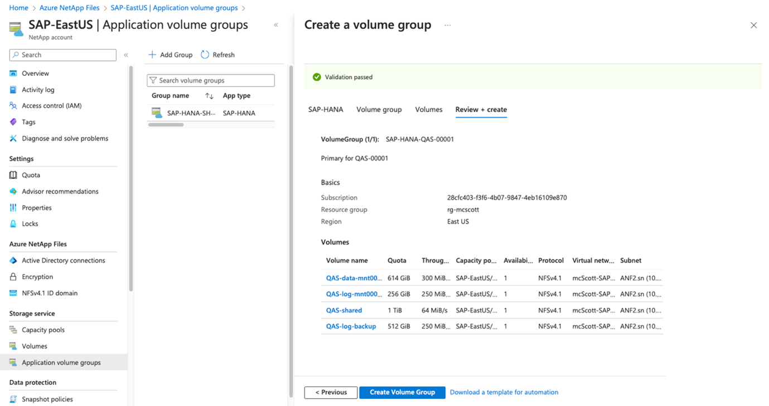This screenshot has width=769, height=406.
Task: Click the Validation passed message
Action: click(349, 77)
